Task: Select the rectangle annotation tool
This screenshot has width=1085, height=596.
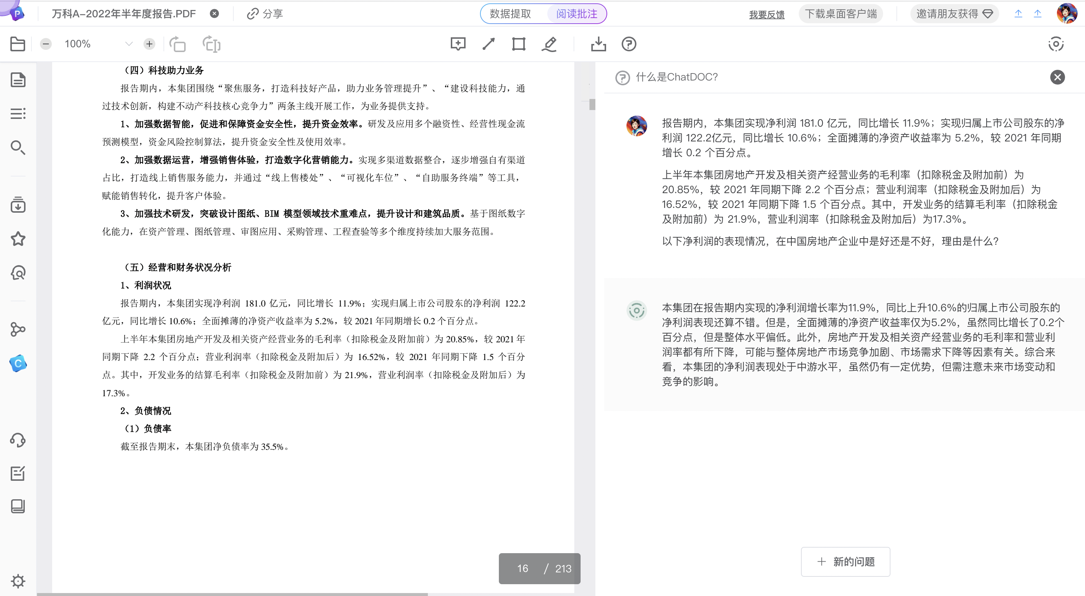Action: tap(518, 44)
